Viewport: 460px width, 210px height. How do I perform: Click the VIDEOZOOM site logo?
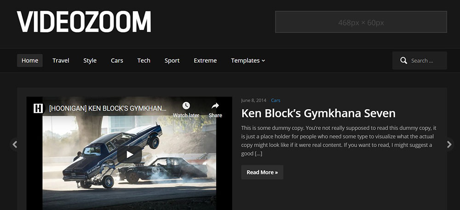click(84, 22)
